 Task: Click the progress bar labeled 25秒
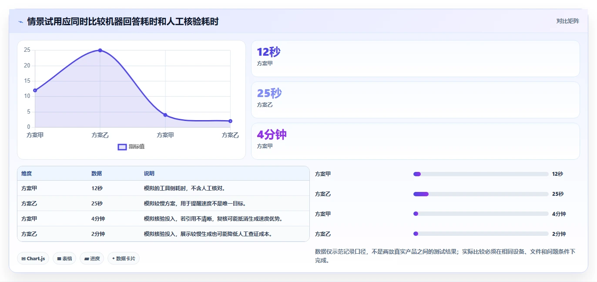click(x=481, y=194)
